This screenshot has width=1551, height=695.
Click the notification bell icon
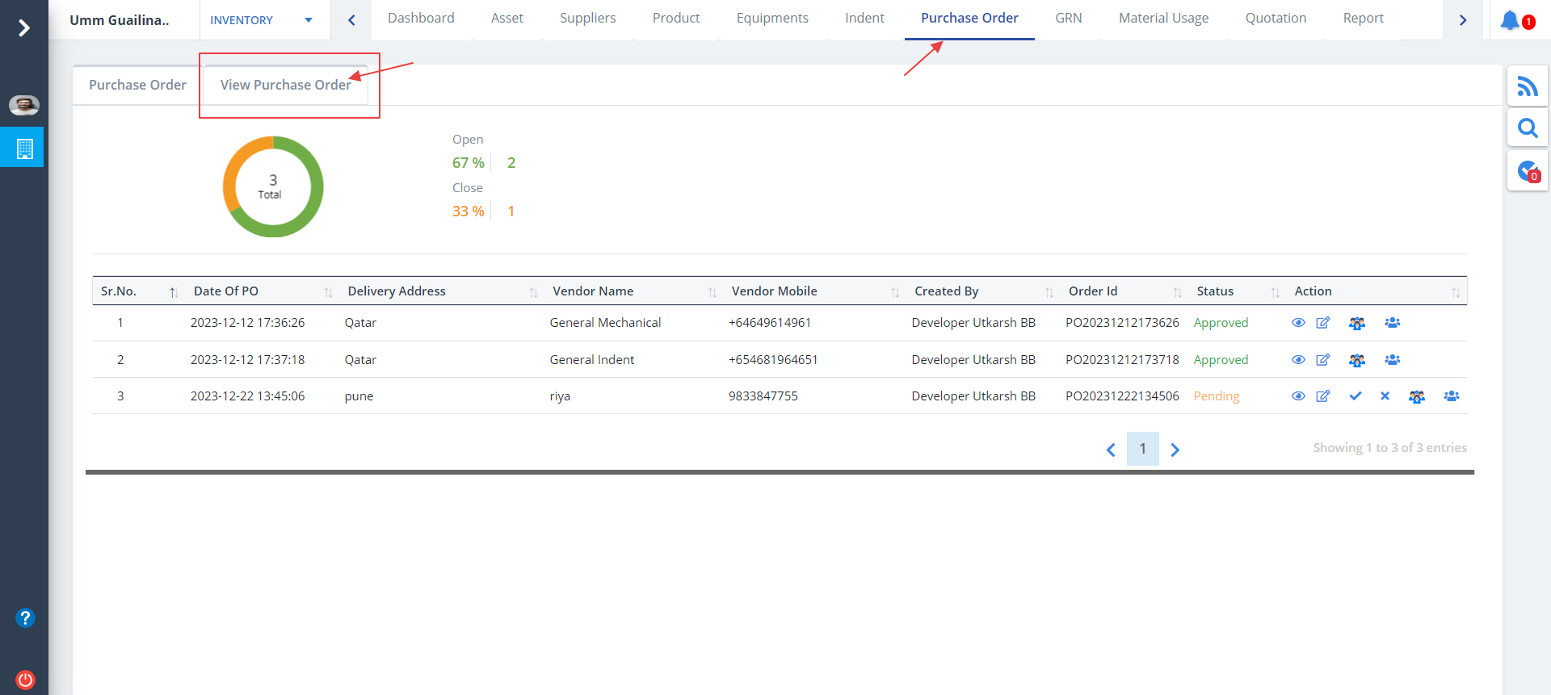(x=1509, y=20)
